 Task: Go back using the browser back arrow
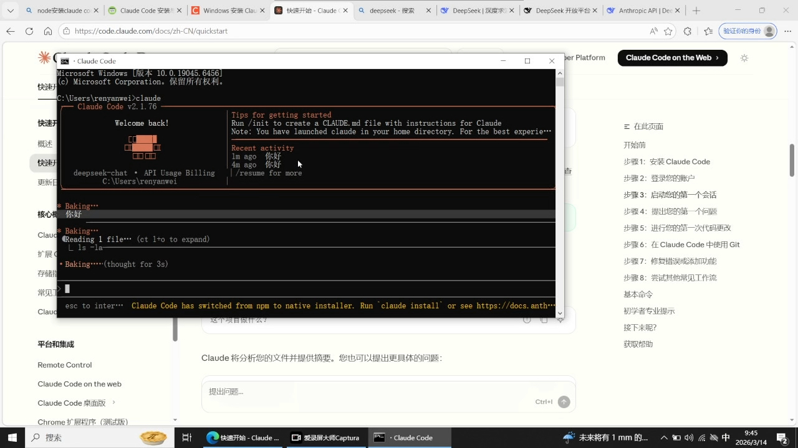pos(11,31)
